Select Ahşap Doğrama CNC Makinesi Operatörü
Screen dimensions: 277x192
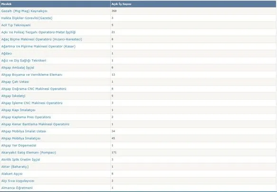point(34,89)
